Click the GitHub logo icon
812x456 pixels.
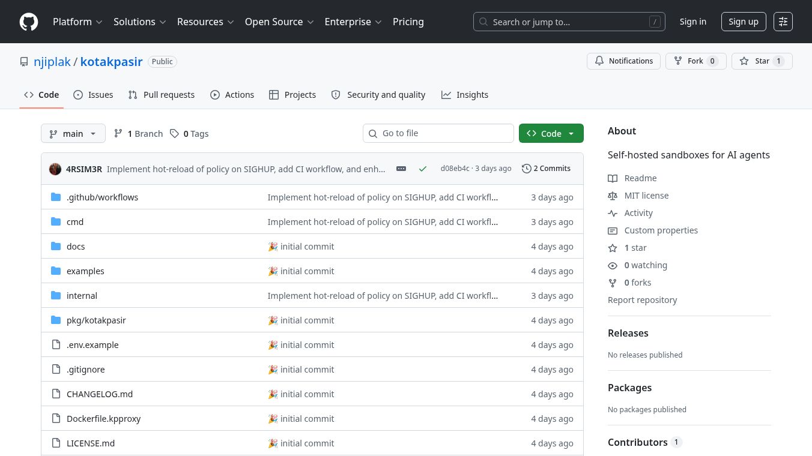pyautogui.click(x=29, y=22)
